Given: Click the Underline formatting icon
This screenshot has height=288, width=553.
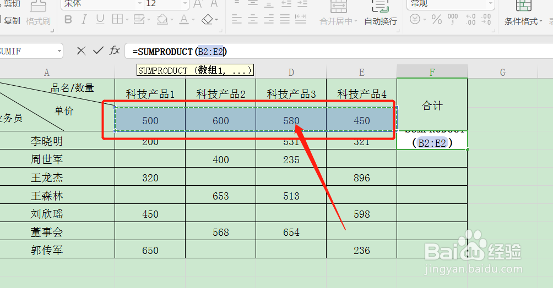Looking at the screenshot, I should click(100, 19).
